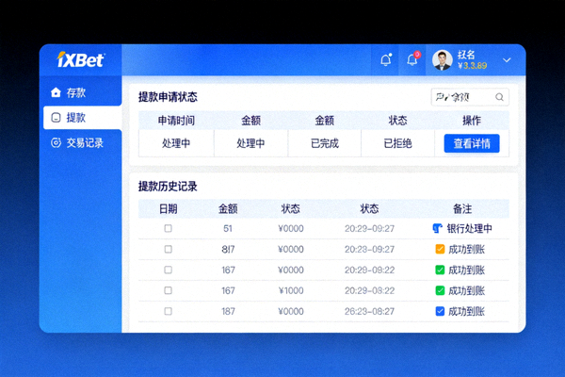The image size is (565, 377).
Task: Click the 银行处理中 remark text
Action: coord(470,228)
